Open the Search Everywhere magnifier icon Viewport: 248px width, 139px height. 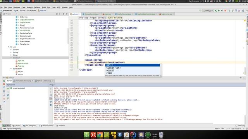[x=247, y=10]
